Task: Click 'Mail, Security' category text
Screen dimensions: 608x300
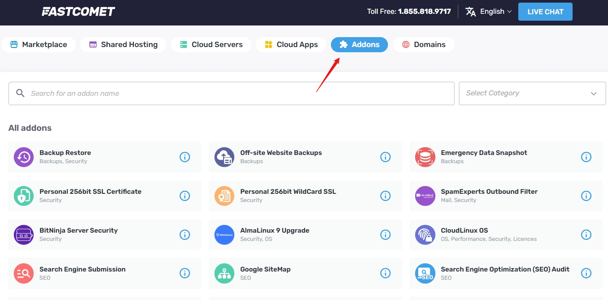Action: [x=459, y=200]
